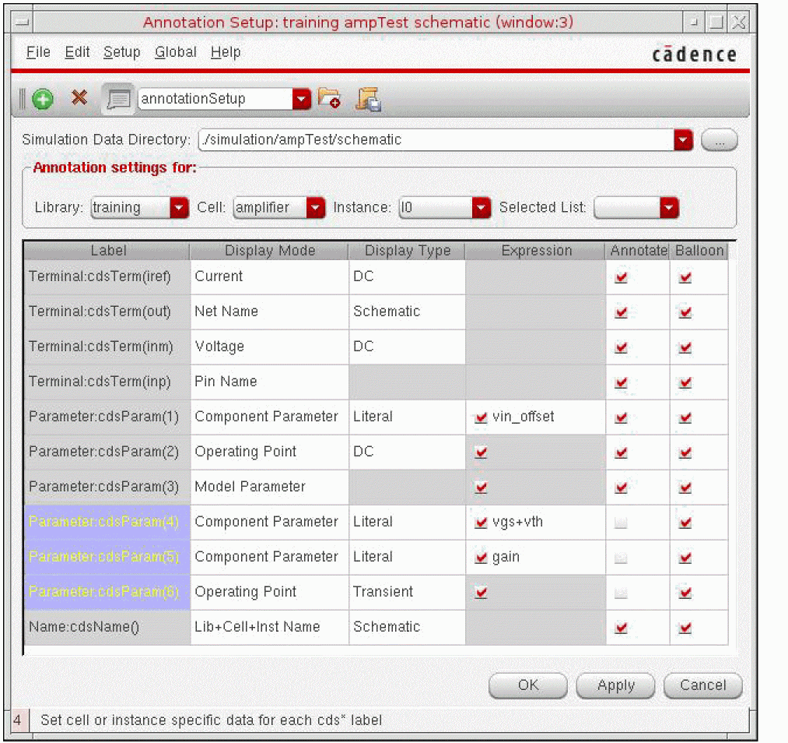This screenshot has height=743, width=788.
Task: Click the browse directory ellipsis button
Action: click(719, 140)
